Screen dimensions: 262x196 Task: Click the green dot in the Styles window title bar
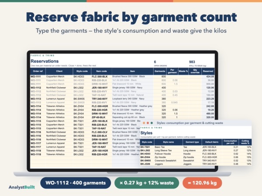[152, 123]
